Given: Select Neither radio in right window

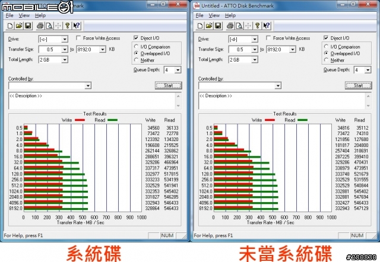Looking at the screenshot, I should pyautogui.click(x=326, y=60).
